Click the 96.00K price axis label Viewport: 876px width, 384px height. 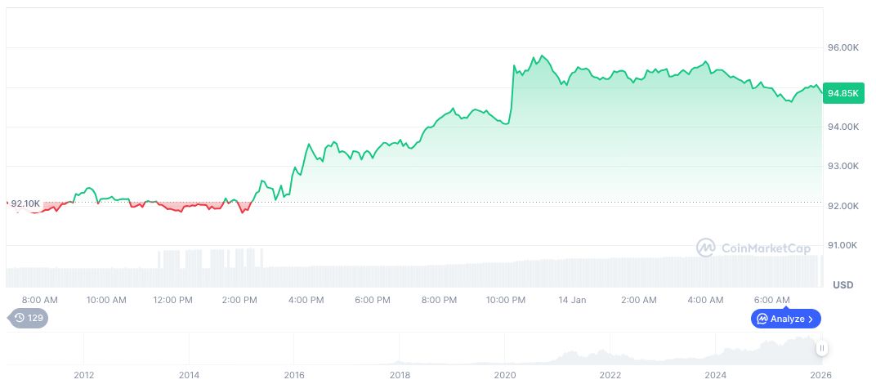[843, 48]
